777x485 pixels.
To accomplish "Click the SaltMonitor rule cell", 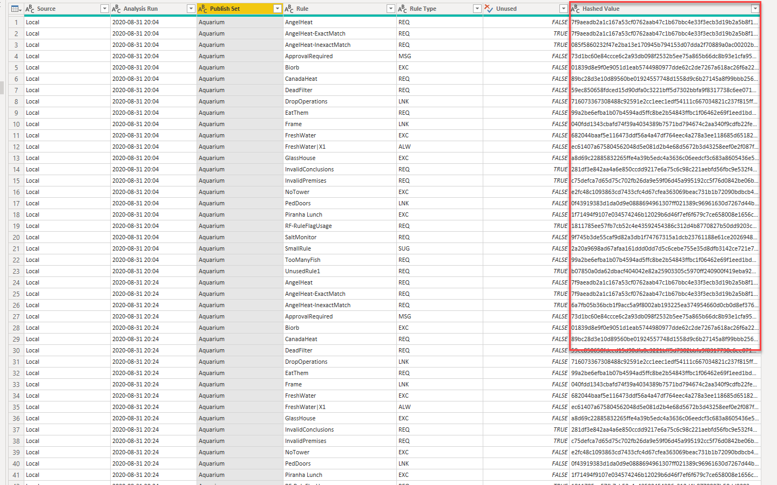I will [340, 237].
